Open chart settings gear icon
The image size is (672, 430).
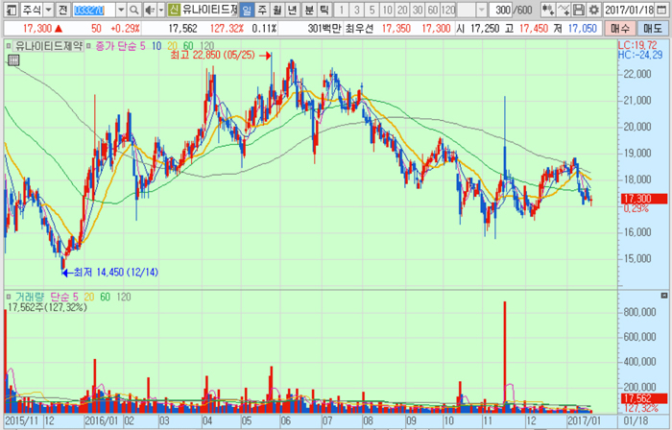coord(595,10)
